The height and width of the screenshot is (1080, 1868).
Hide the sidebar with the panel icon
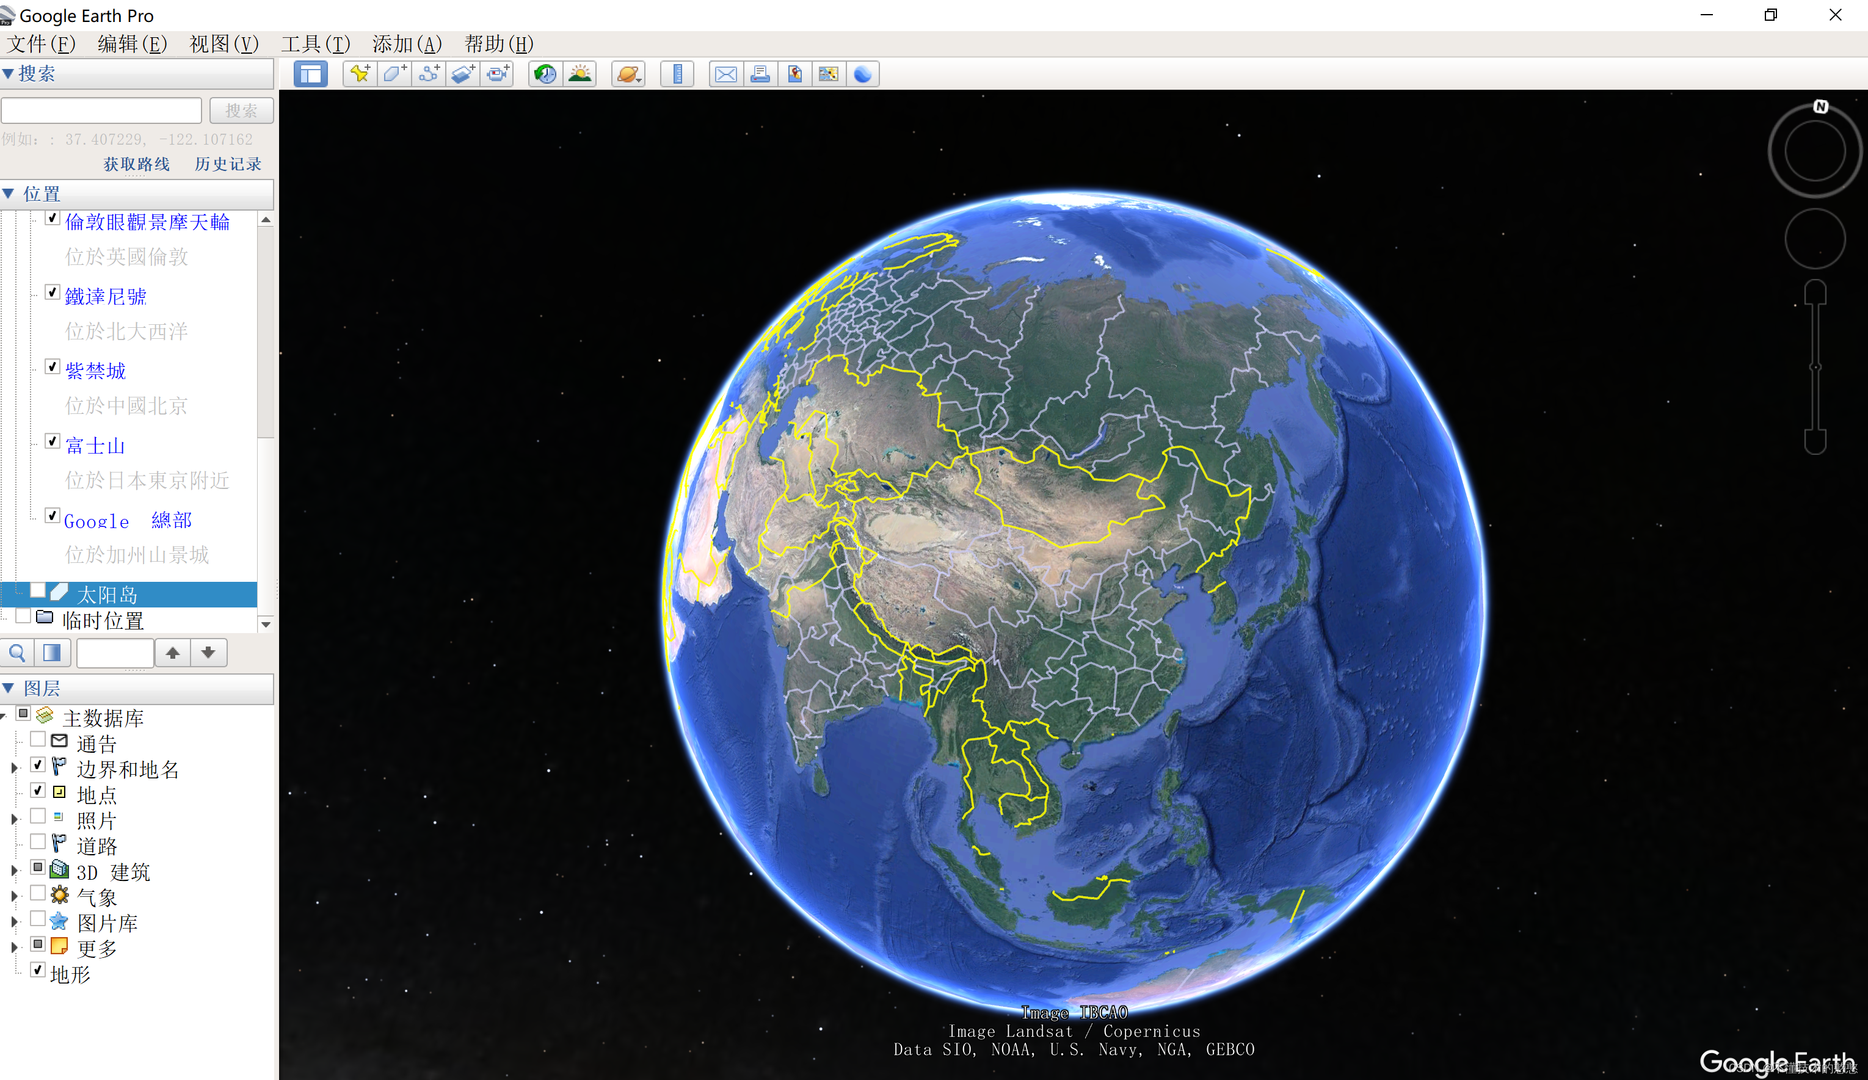311,73
